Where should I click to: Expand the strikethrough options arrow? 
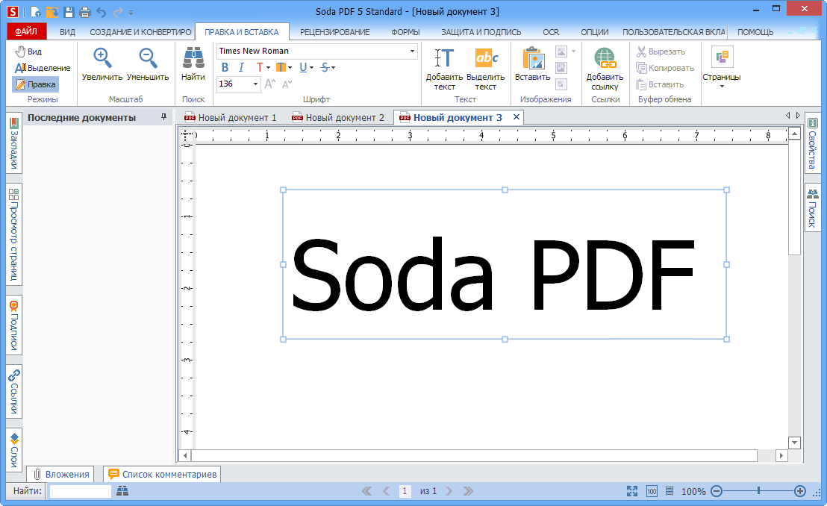point(334,67)
